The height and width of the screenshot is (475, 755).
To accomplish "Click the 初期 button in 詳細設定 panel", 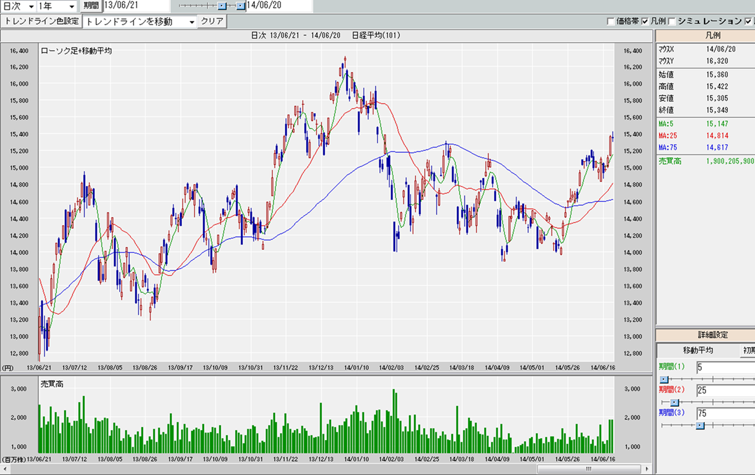I will pos(748,350).
